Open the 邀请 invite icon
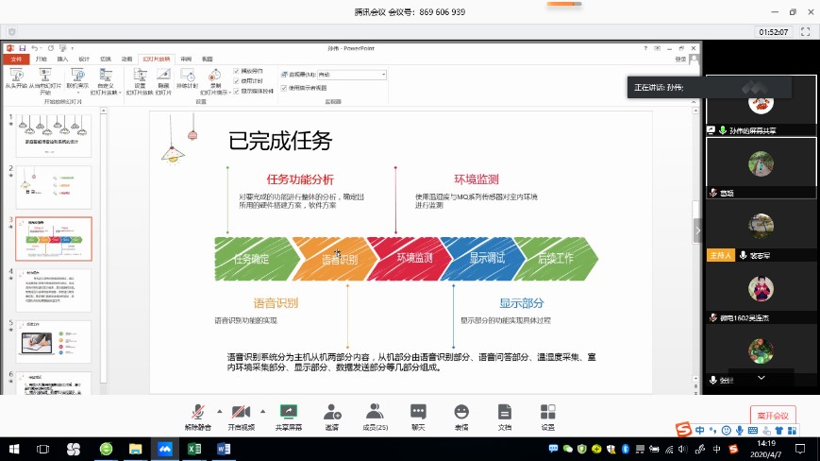The image size is (820, 461). click(x=332, y=412)
